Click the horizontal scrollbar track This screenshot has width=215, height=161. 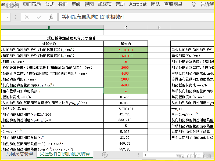tap(175, 155)
